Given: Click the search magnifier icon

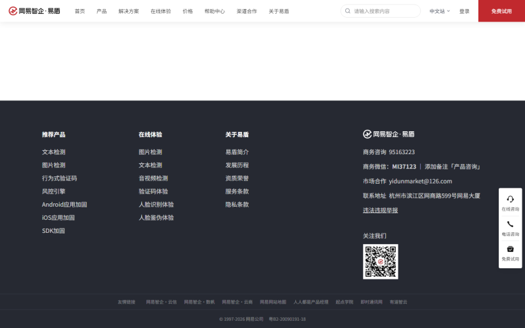Looking at the screenshot, I should pos(348,11).
